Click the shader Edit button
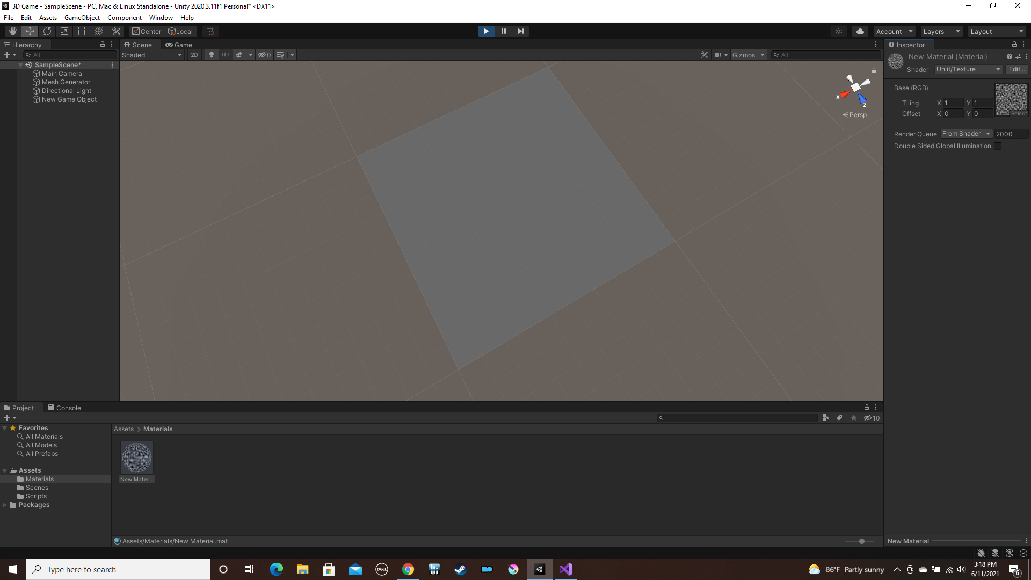This screenshot has width=1031, height=580. pos(1017,69)
